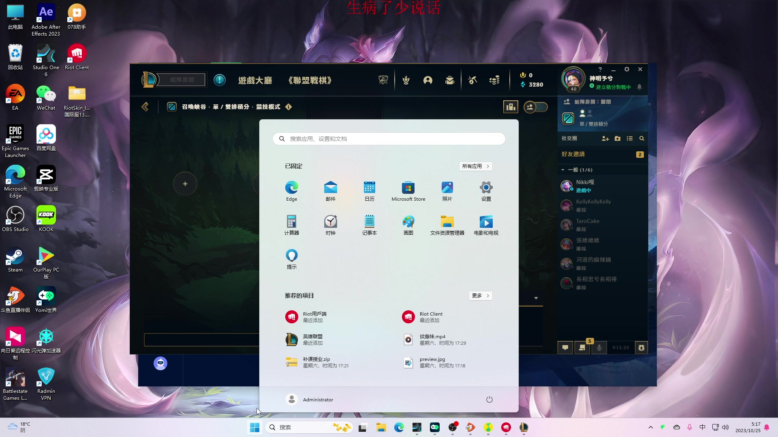Select friend KellyKellyKelly in friend list
The image size is (778, 437).
click(x=603, y=206)
